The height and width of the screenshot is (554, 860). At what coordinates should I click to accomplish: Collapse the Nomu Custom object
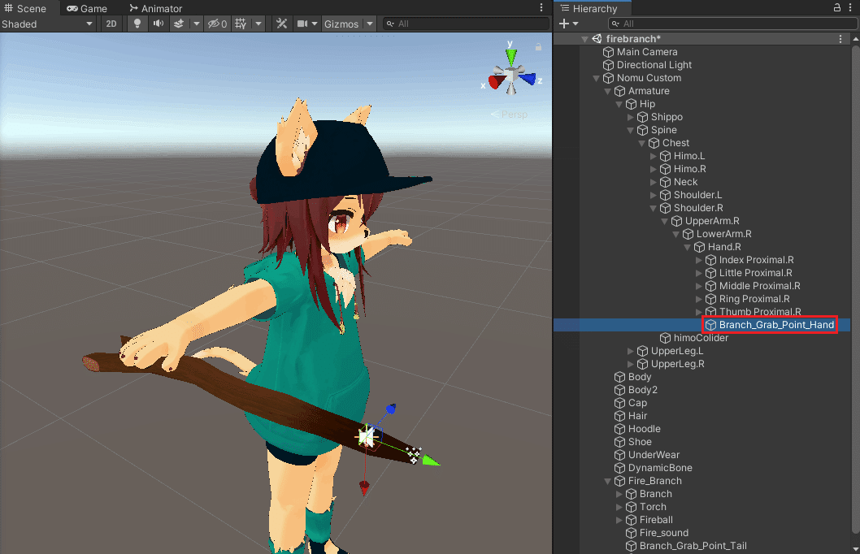[x=596, y=78]
